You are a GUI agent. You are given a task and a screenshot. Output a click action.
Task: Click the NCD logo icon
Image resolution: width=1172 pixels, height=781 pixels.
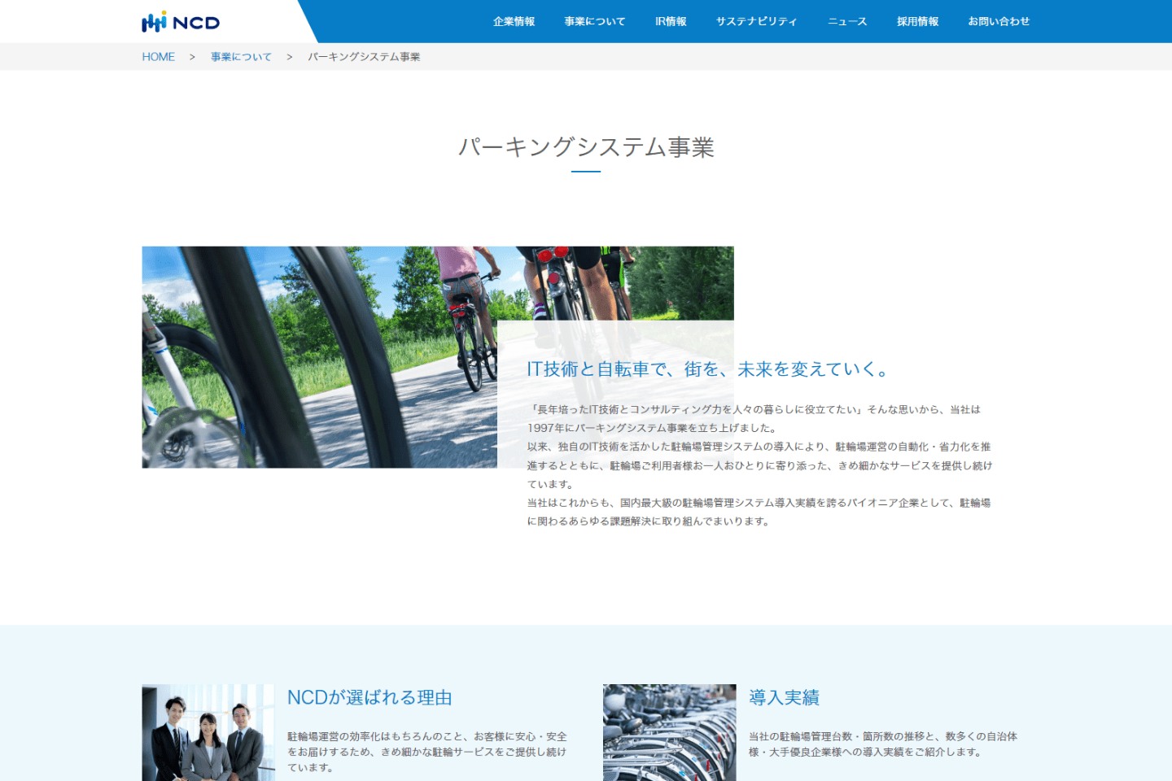(x=153, y=22)
